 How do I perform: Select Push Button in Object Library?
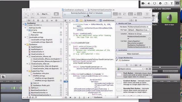coord(134,75)
